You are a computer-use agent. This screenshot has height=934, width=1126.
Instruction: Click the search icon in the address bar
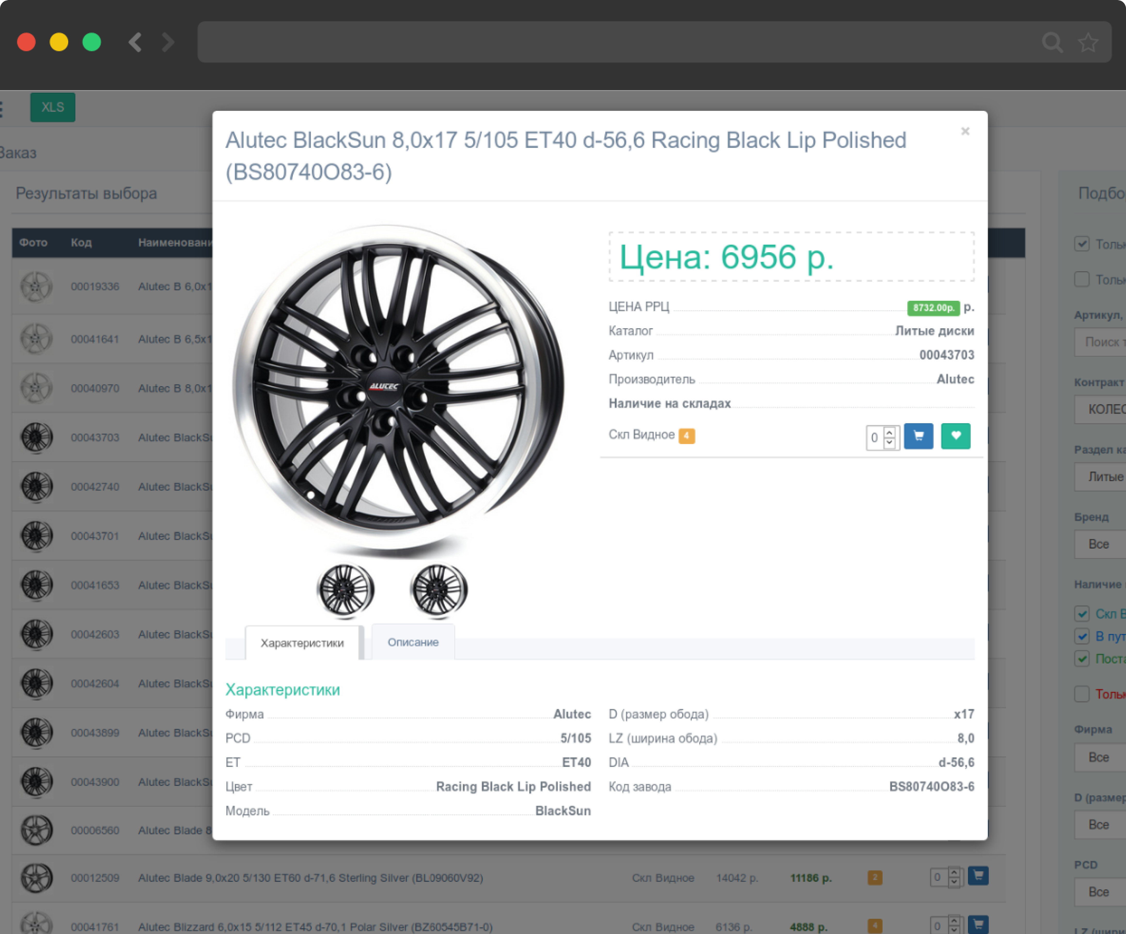pos(1051,42)
